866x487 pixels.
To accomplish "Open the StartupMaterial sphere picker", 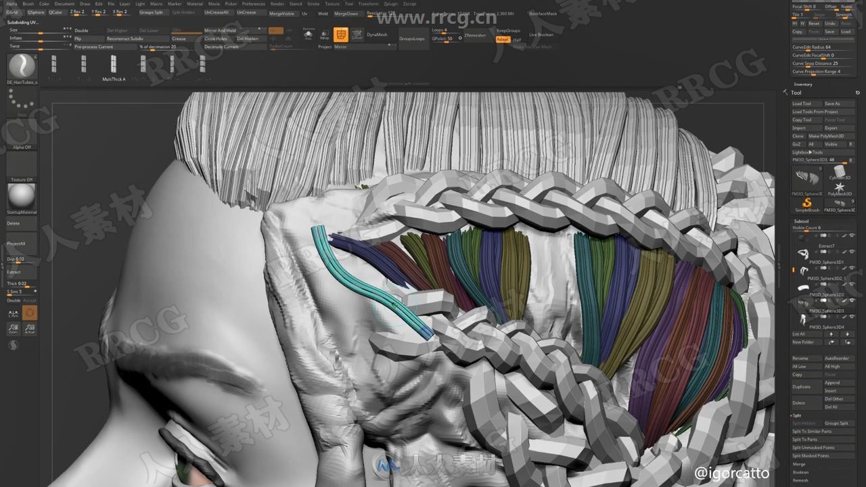I will tap(22, 198).
